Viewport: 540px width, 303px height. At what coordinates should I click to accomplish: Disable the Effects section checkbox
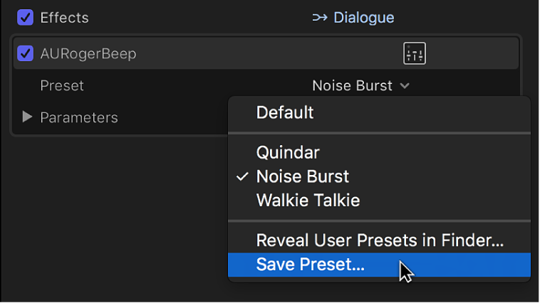click(25, 17)
